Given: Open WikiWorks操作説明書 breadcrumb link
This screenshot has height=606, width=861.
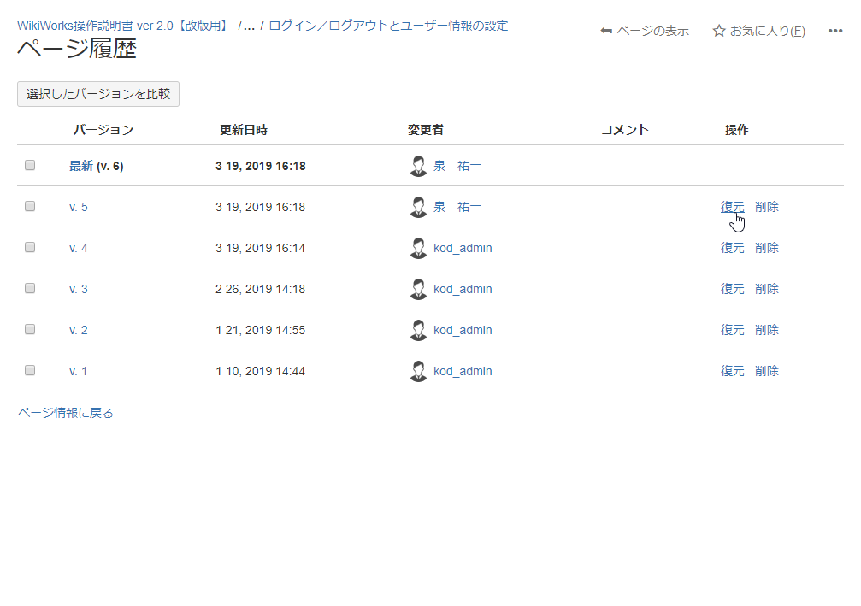Looking at the screenshot, I should [123, 26].
